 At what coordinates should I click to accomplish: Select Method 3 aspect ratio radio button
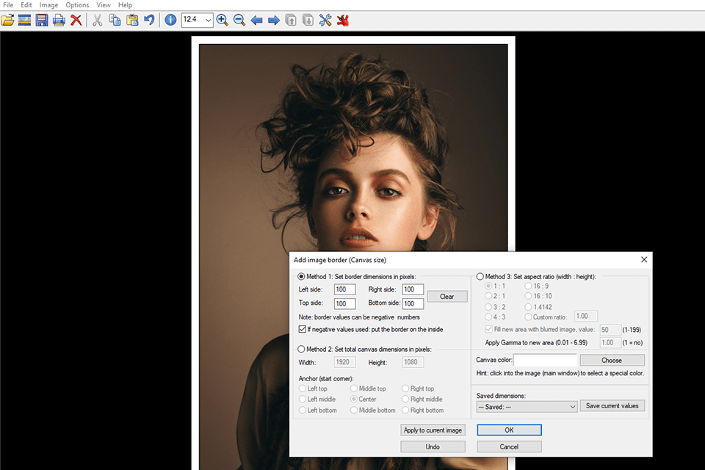tap(480, 277)
